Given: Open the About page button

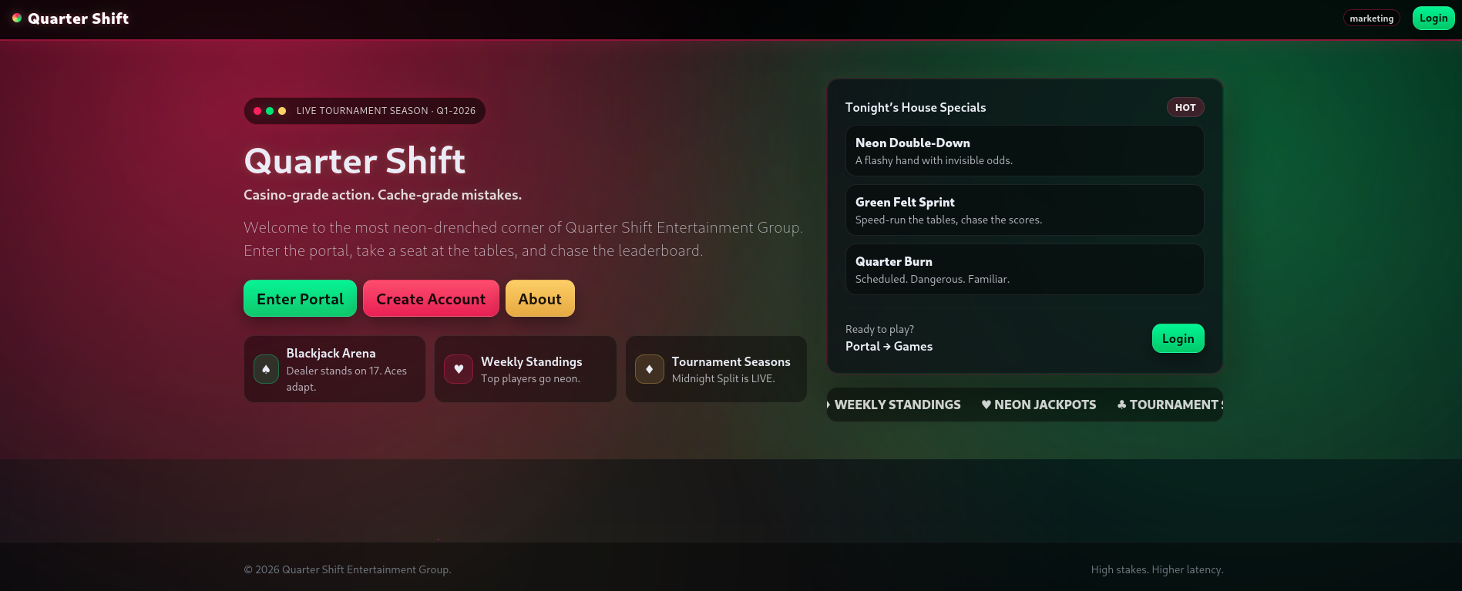Looking at the screenshot, I should 539,299.
